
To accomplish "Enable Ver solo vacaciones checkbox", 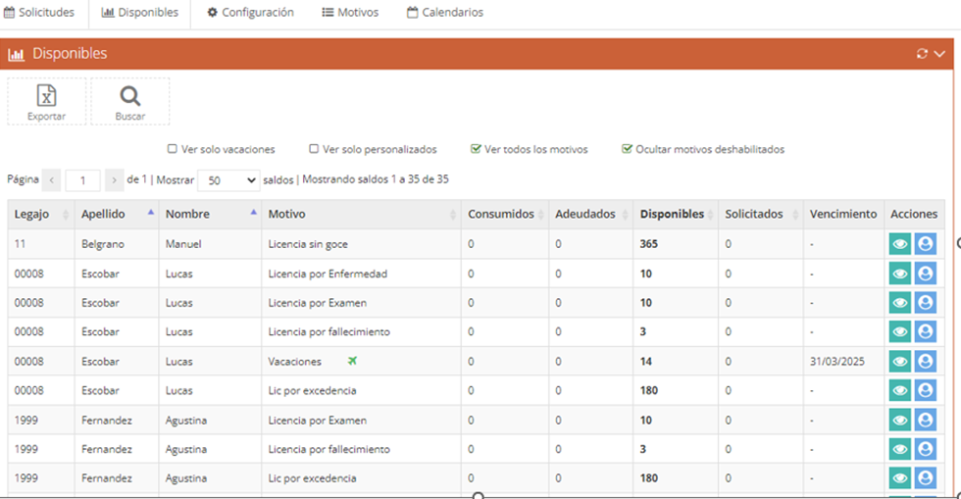I will click(173, 149).
